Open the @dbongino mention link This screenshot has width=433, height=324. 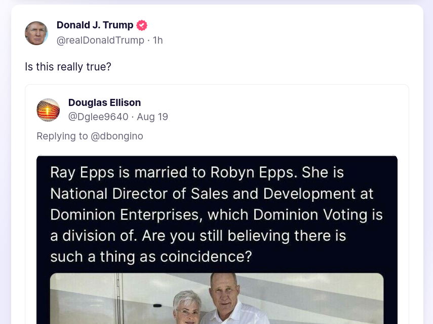116,136
